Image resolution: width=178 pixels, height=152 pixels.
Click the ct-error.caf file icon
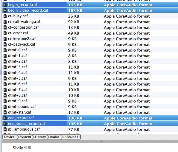[x=5, y=33]
